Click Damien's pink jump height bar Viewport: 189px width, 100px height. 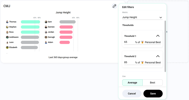[66, 27]
